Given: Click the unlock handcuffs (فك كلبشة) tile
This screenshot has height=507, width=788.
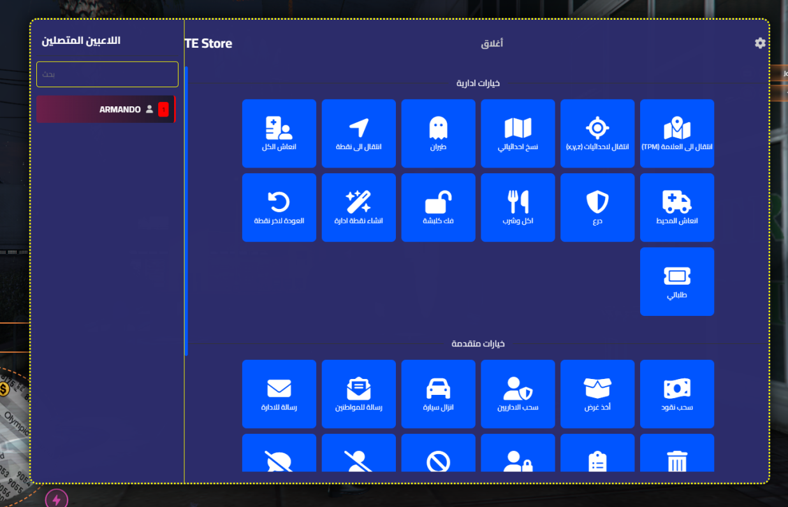Looking at the screenshot, I should tap(438, 208).
